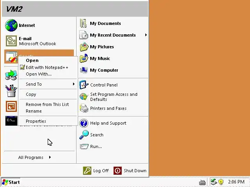250x187 pixels.
Task: Click the Log Off button
Action: tap(96, 171)
